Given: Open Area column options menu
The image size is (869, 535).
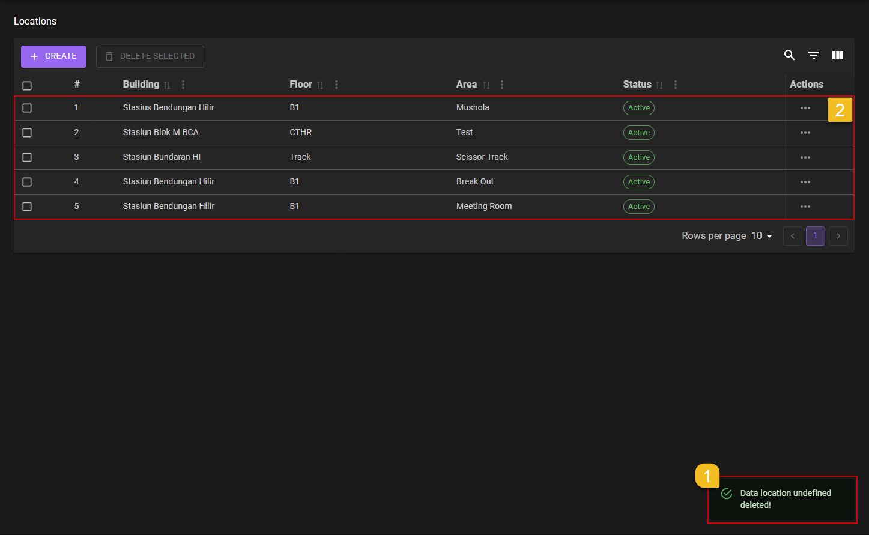Looking at the screenshot, I should click(502, 85).
